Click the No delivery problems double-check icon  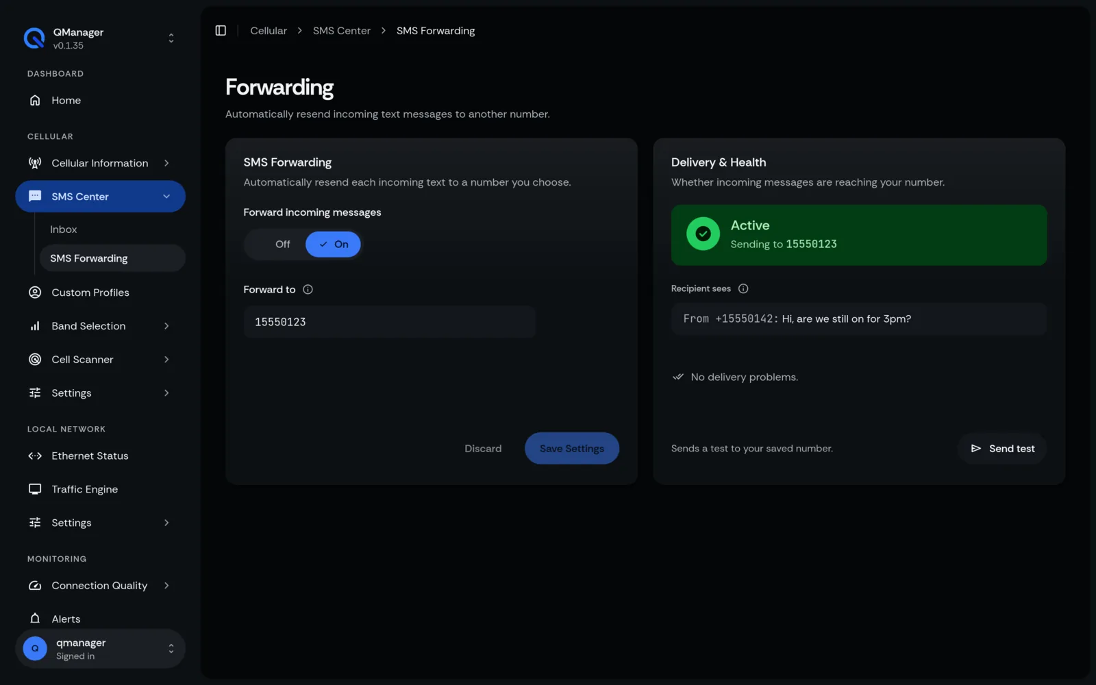pyautogui.click(x=678, y=377)
